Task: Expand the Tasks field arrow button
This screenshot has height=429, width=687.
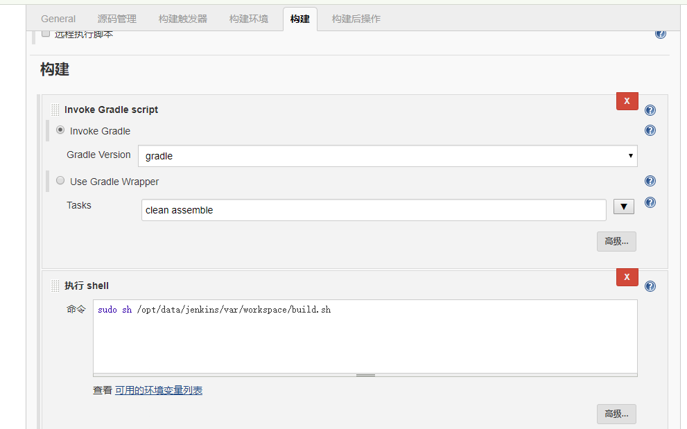Action: click(x=624, y=207)
